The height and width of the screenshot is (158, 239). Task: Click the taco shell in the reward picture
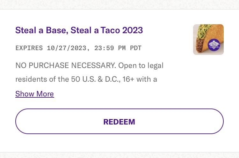(214, 33)
